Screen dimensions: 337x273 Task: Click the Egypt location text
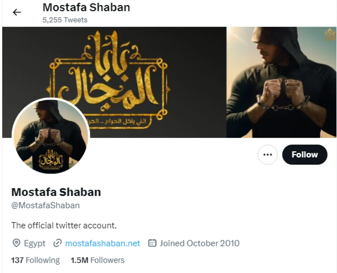pyautogui.click(x=35, y=243)
